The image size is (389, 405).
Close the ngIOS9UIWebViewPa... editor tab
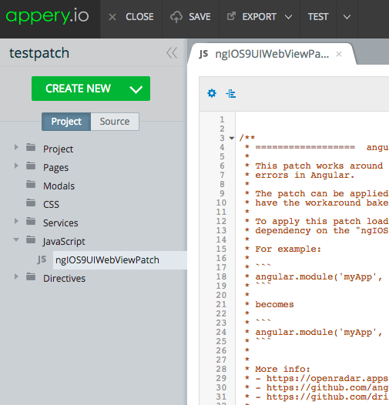click(x=339, y=54)
